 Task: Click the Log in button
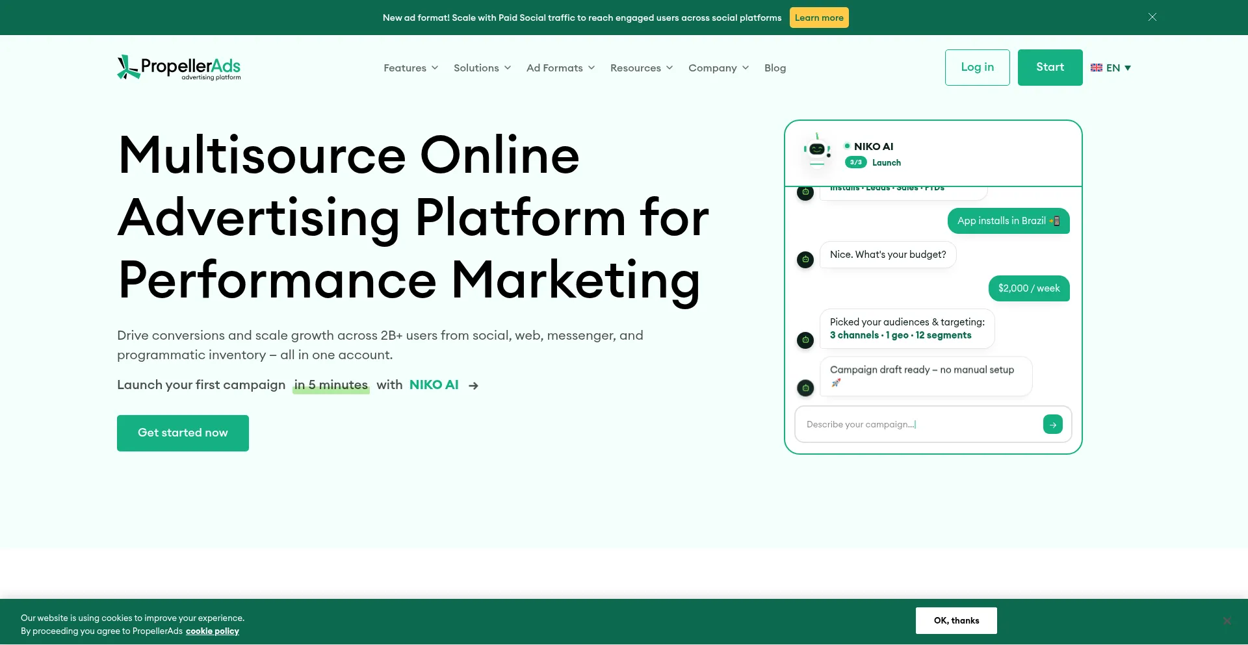point(978,68)
